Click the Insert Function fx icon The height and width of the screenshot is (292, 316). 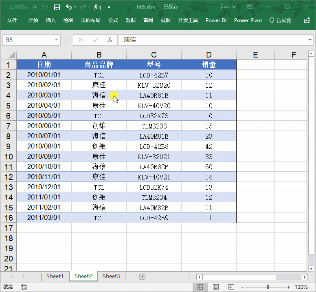[x=110, y=40]
